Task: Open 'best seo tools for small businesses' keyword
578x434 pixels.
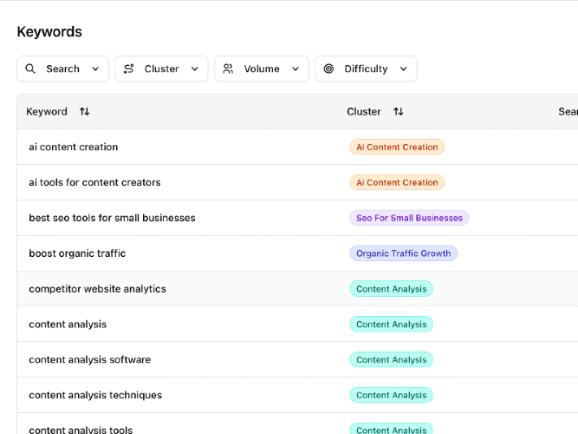Action: [112, 218]
